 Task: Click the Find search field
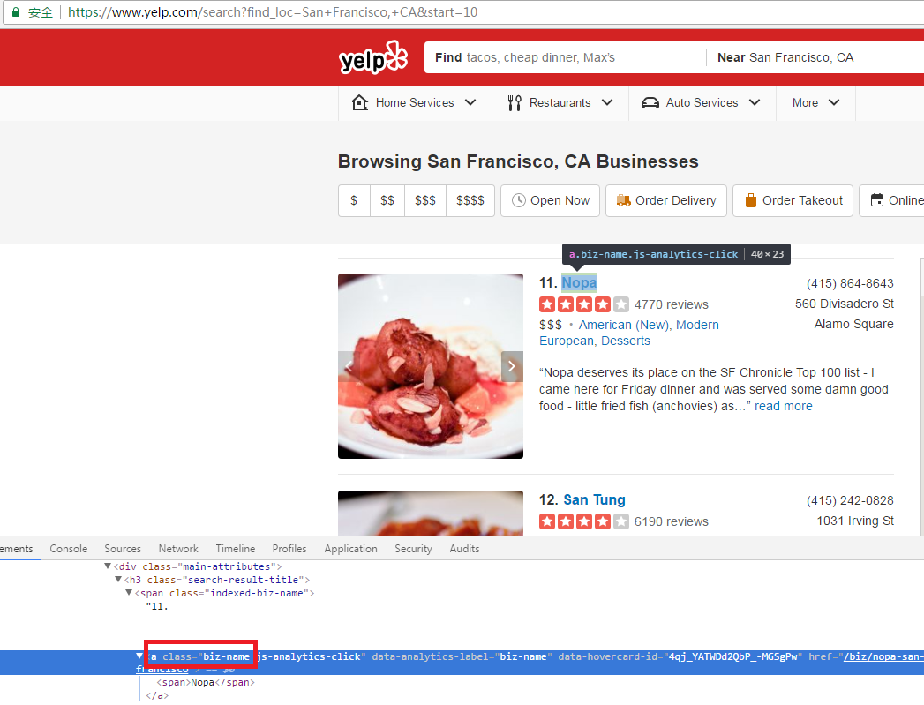565,57
